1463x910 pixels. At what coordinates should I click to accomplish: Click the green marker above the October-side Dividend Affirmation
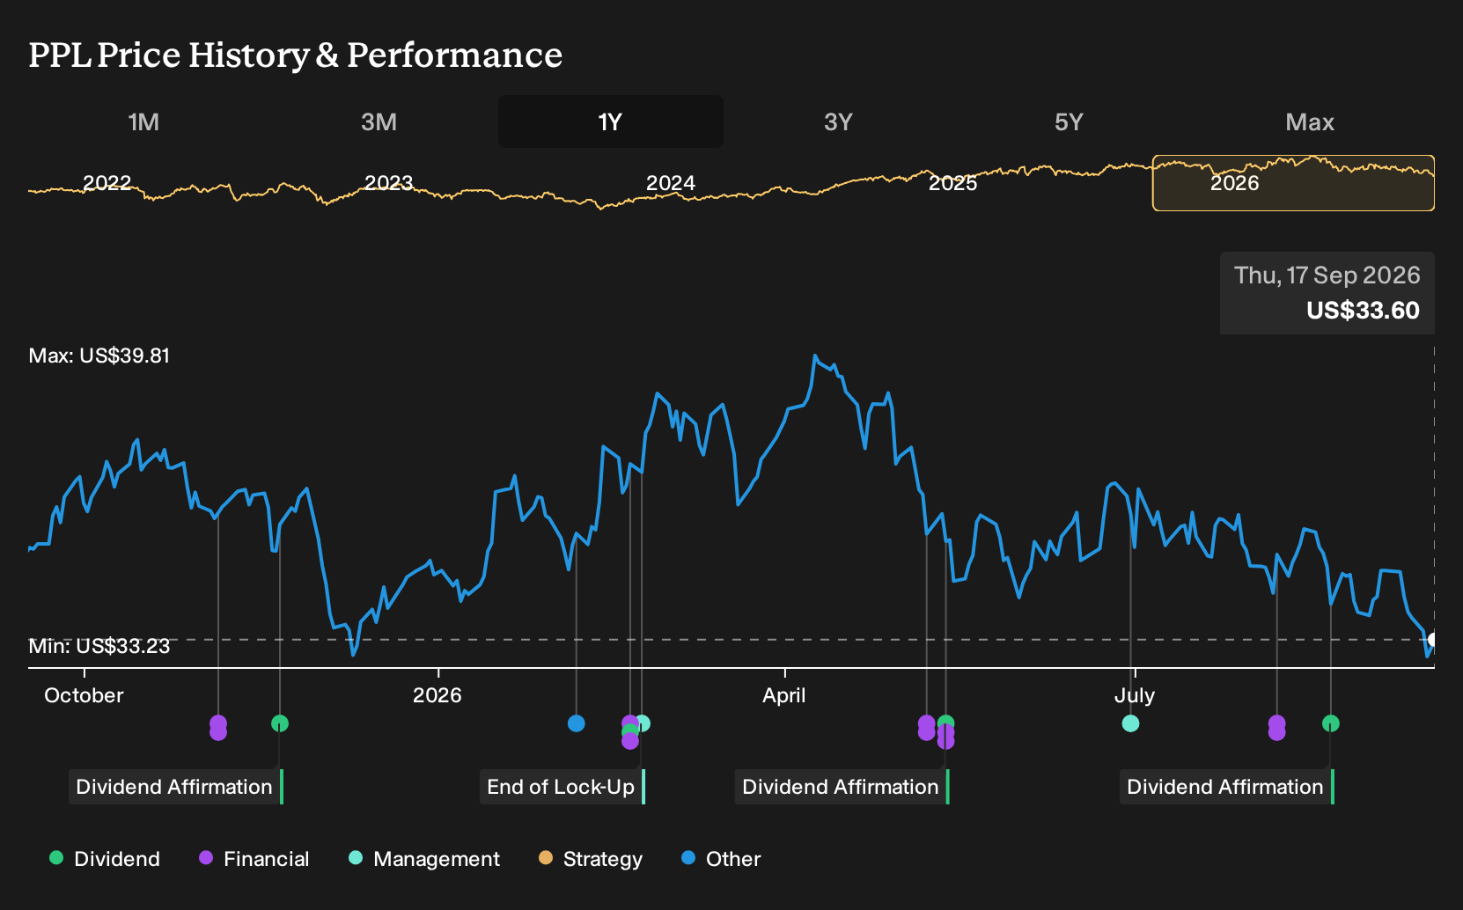(x=280, y=723)
